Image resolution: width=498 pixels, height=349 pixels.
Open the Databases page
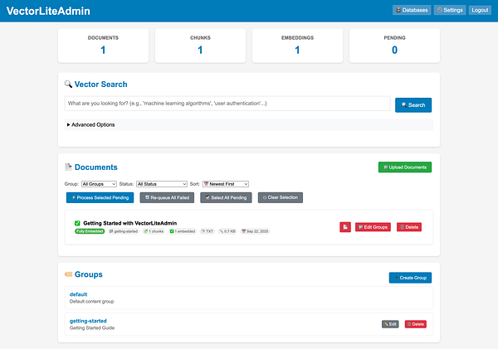[x=412, y=10]
